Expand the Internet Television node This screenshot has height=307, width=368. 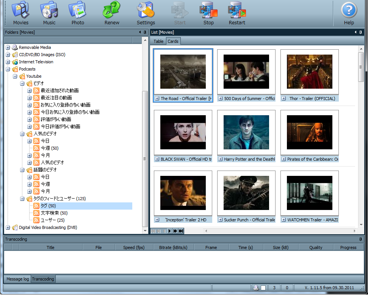[8, 62]
